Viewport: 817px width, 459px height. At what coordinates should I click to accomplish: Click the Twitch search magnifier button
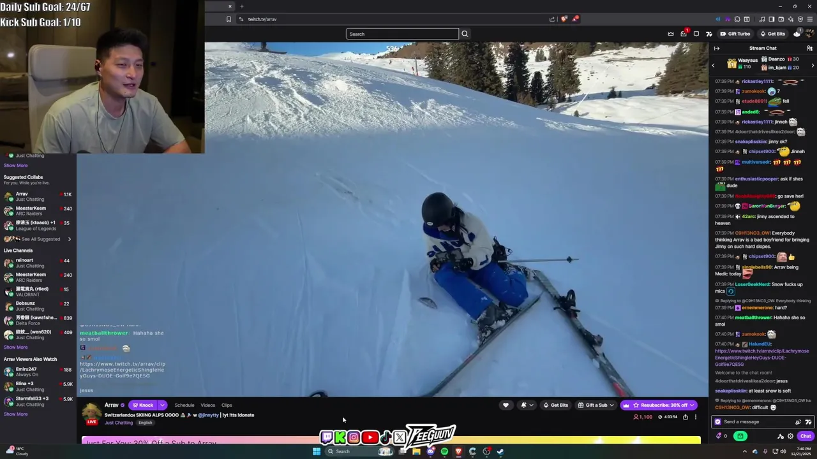[x=465, y=34]
